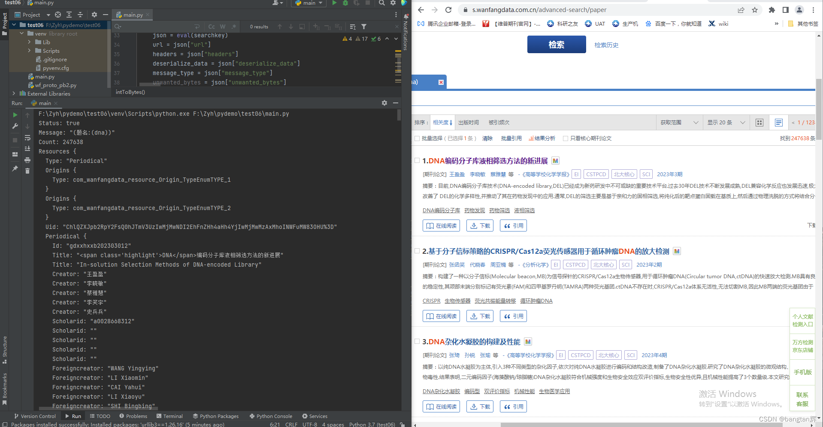Open the 显示 20 条 dropdown
This screenshot has width=823, height=427.
tap(726, 123)
